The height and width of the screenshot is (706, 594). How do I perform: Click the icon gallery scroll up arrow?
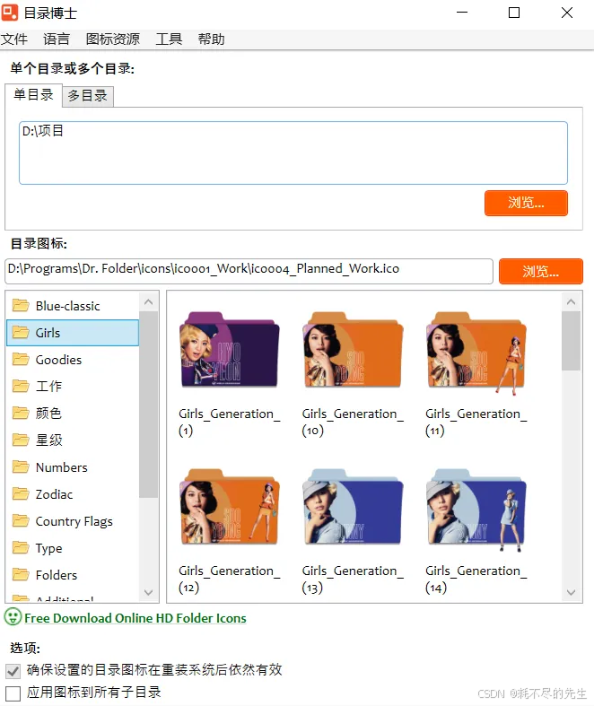click(571, 302)
